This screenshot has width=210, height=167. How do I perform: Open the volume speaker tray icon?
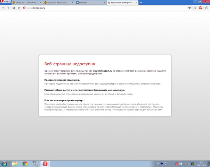(x=188, y=164)
